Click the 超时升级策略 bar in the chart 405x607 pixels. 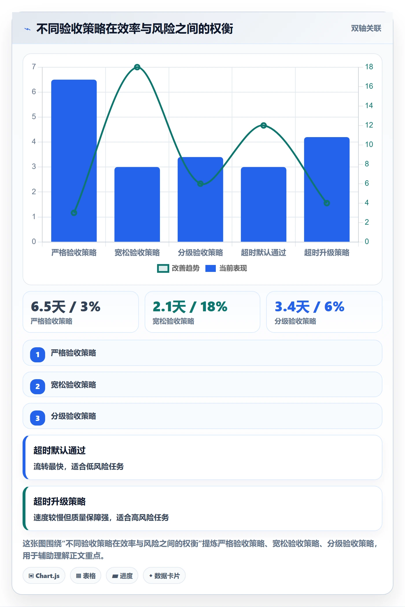coord(327,189)
